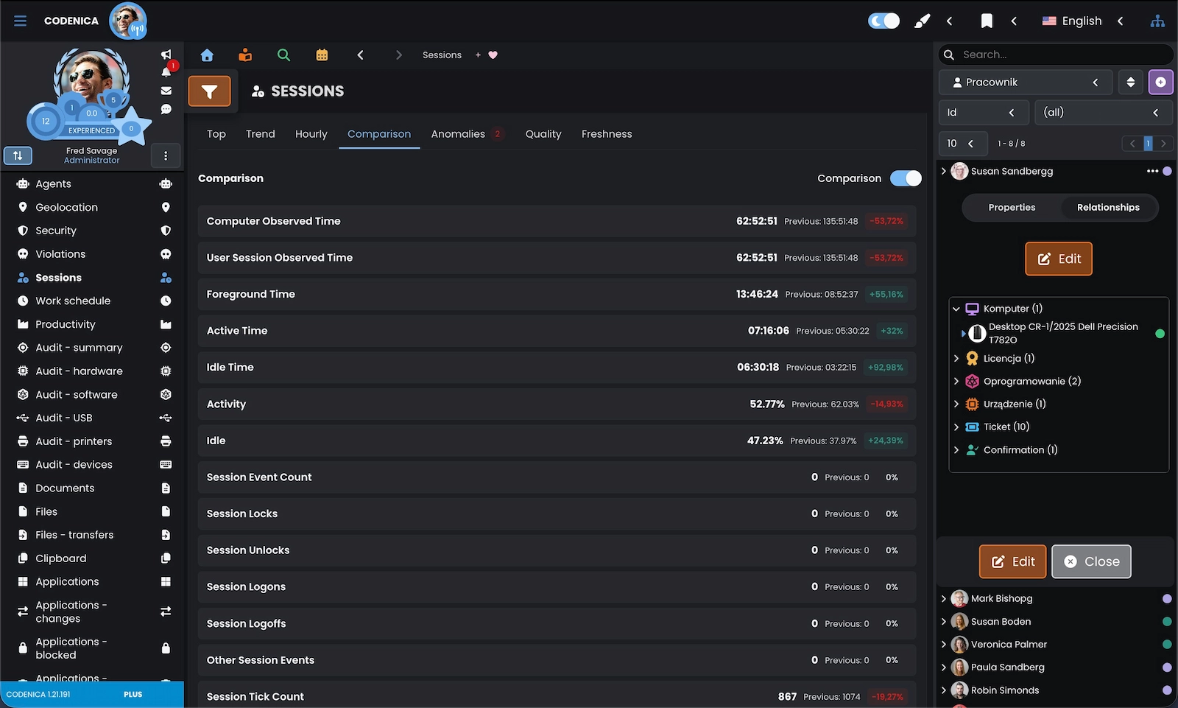Select the Properties segment button
Image resolution: width=1178 pixels, height=708 pixels.
point(1012,208)
